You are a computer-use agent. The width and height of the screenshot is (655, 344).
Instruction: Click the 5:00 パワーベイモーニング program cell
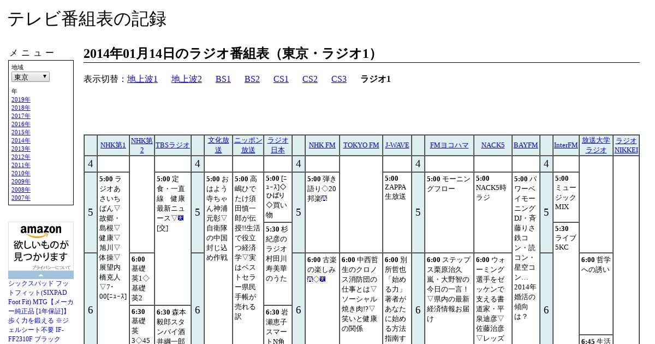coord(526,258)
